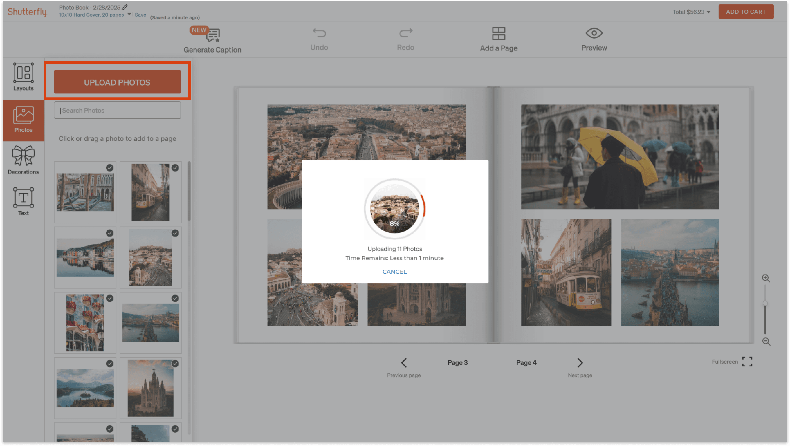
Task: Click the UPLOAD PHOTOS button
Action: coord(117,82)
